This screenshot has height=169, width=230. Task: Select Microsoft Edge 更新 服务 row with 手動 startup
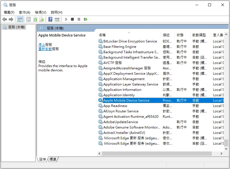[x=161, y=138]
